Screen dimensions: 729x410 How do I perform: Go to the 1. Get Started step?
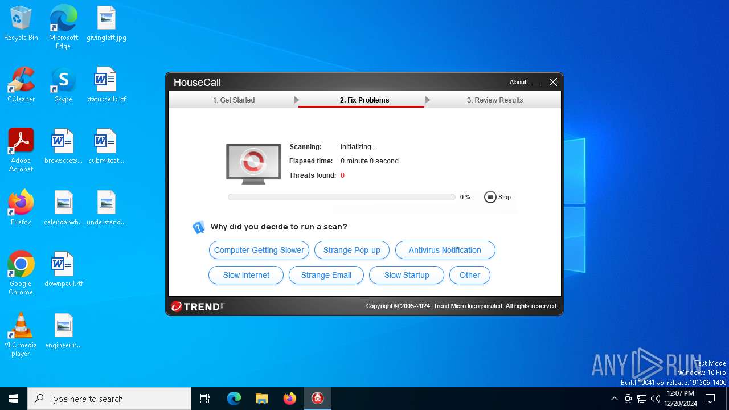[x=234, y=100]
